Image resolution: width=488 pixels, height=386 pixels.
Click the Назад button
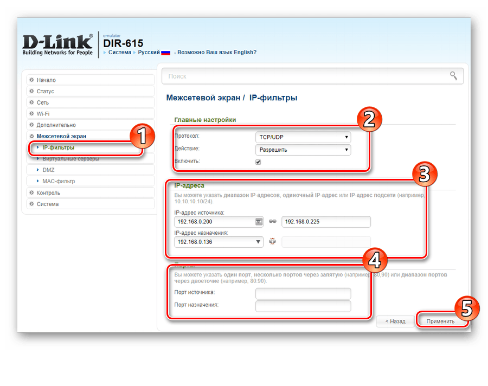point(395,321)
